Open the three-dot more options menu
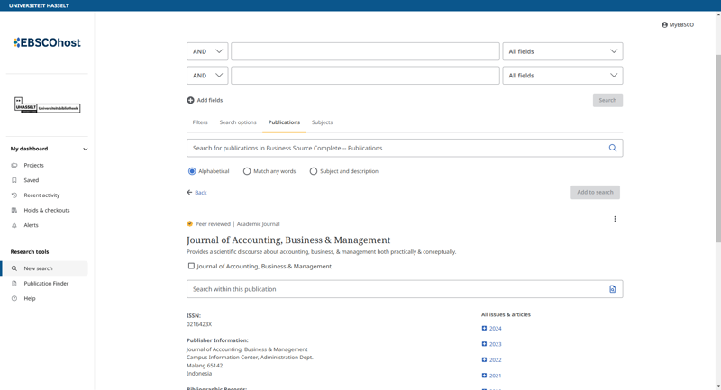721x390 pixels. pyautogui.click(x=615, y=219)
